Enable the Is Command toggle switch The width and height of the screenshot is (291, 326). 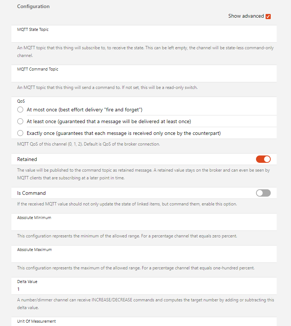(263, 193)
